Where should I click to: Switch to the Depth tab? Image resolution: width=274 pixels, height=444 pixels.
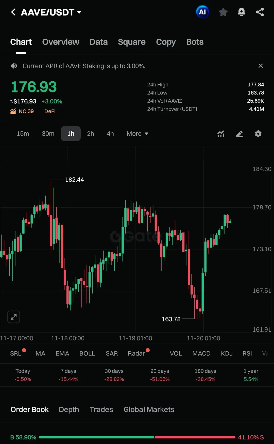tap(69, 409)
